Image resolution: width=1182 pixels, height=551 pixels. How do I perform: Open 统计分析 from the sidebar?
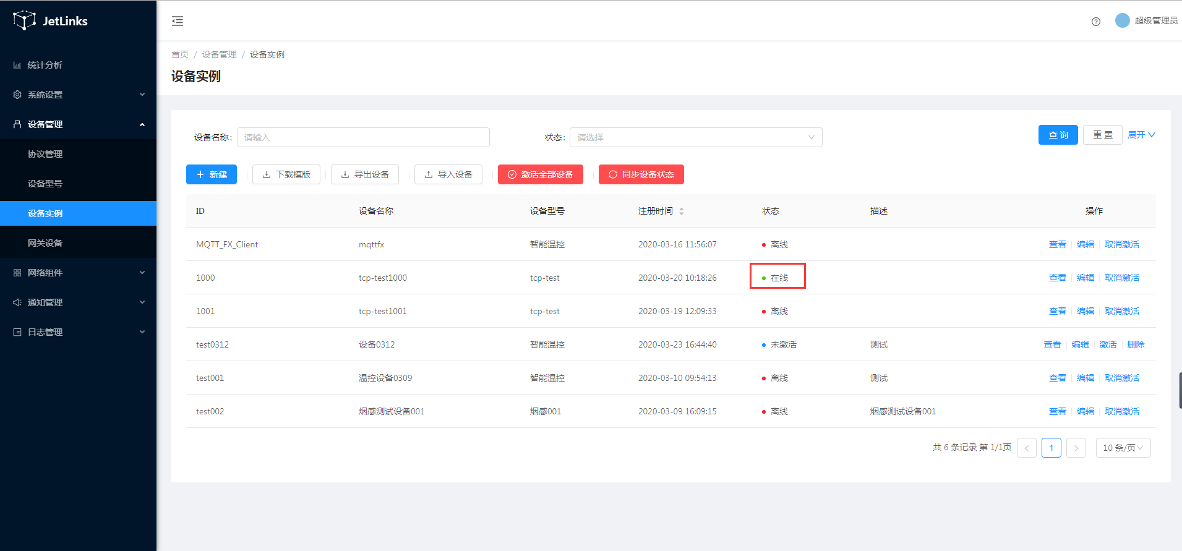45,65
